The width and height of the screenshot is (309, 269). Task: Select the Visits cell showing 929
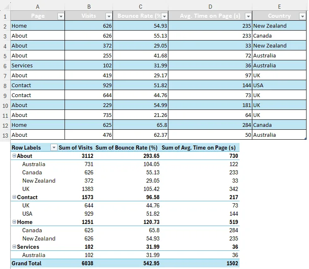[x=89, y=85]
